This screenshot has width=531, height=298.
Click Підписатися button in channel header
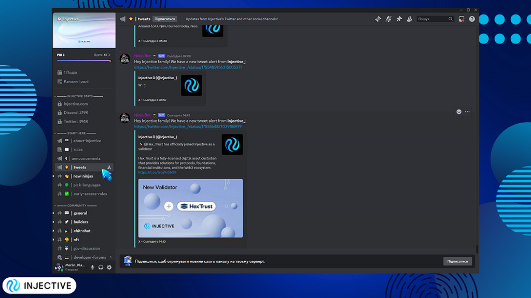click(x=164, y=19)
